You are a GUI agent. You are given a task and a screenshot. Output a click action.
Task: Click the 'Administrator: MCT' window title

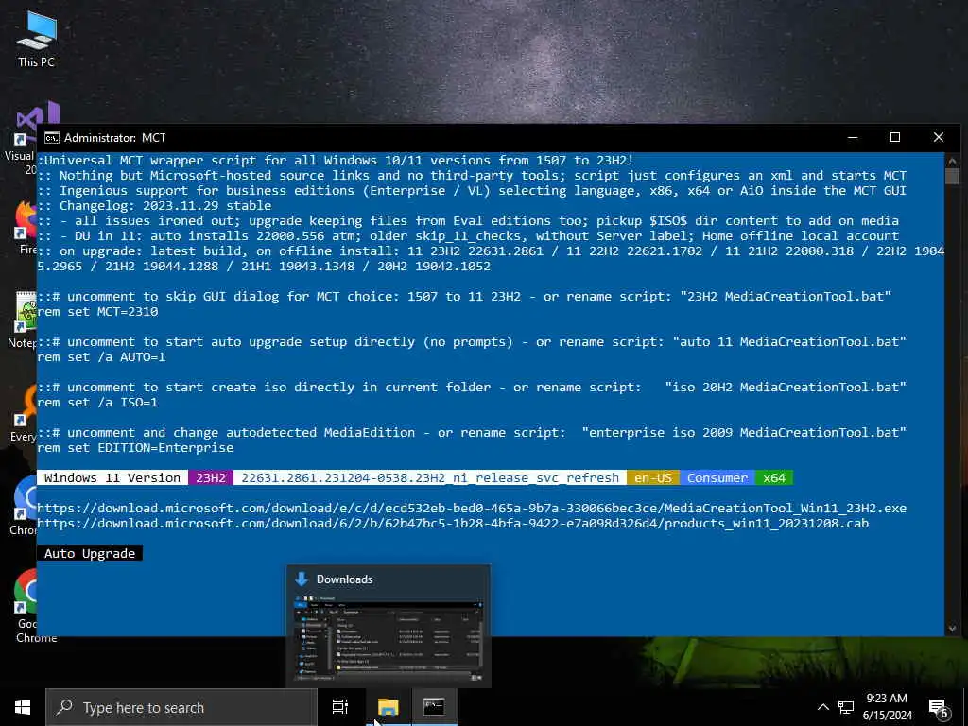(114, 138)
